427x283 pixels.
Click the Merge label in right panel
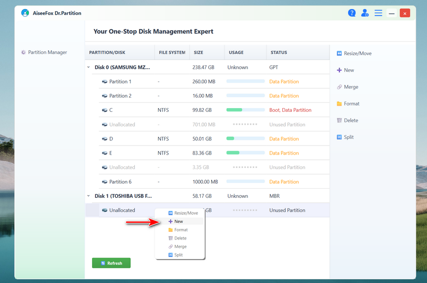point(351,87)
